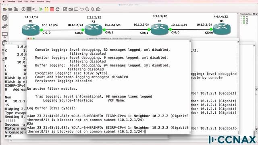Click the 3.3.3.3/32 label above R3

(160, 16)
